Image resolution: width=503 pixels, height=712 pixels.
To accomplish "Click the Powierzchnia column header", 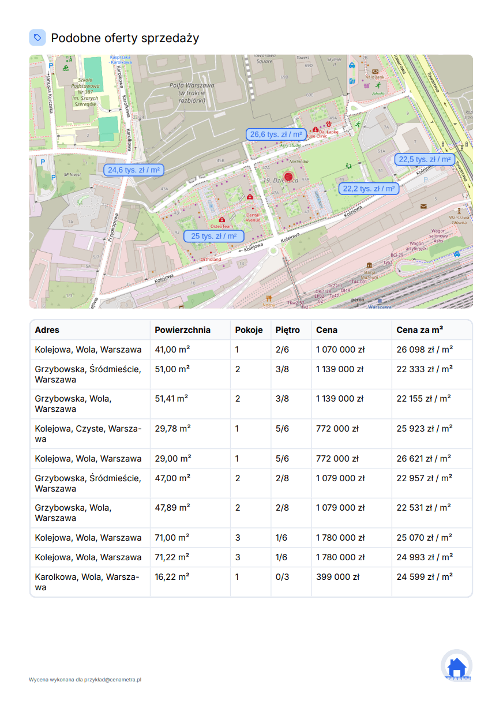I will tap(182, 330).
